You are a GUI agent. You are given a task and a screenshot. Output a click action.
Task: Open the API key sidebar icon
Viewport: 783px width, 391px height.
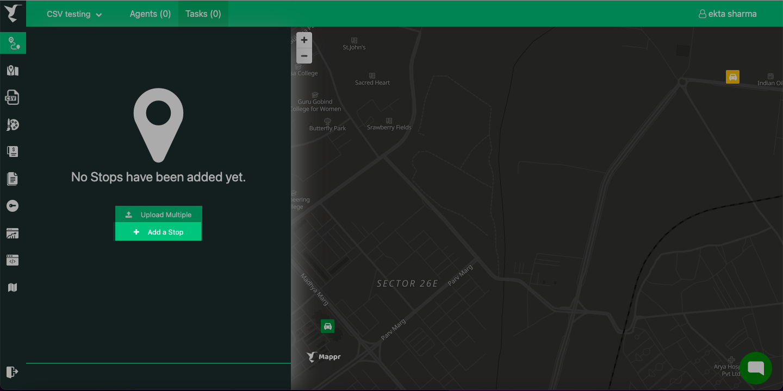point(13,206)
